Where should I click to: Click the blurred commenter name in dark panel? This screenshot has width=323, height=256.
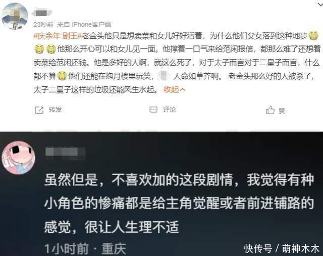point(66,152)
